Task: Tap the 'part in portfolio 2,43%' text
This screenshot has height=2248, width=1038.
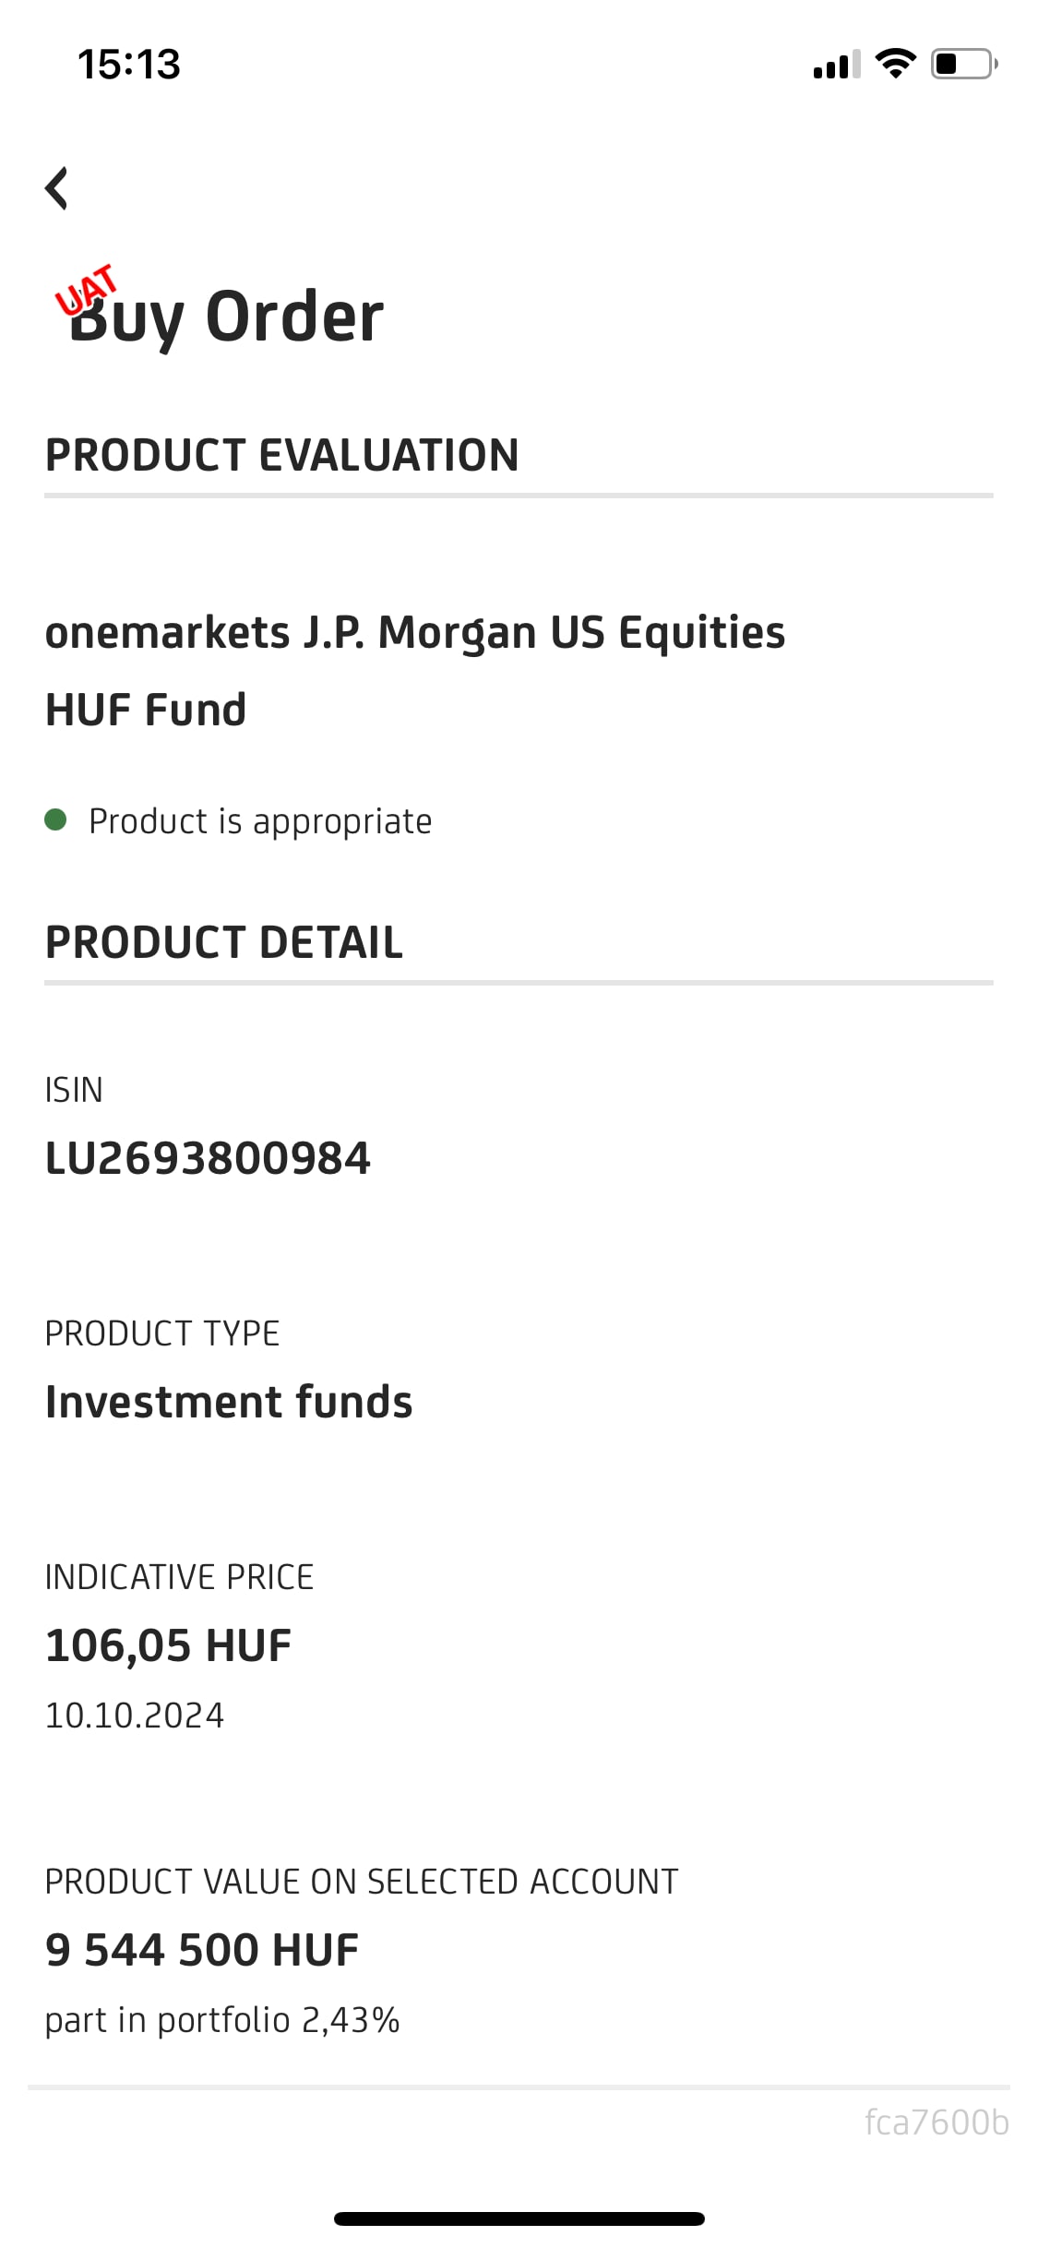Action: tap(222, 2020)
